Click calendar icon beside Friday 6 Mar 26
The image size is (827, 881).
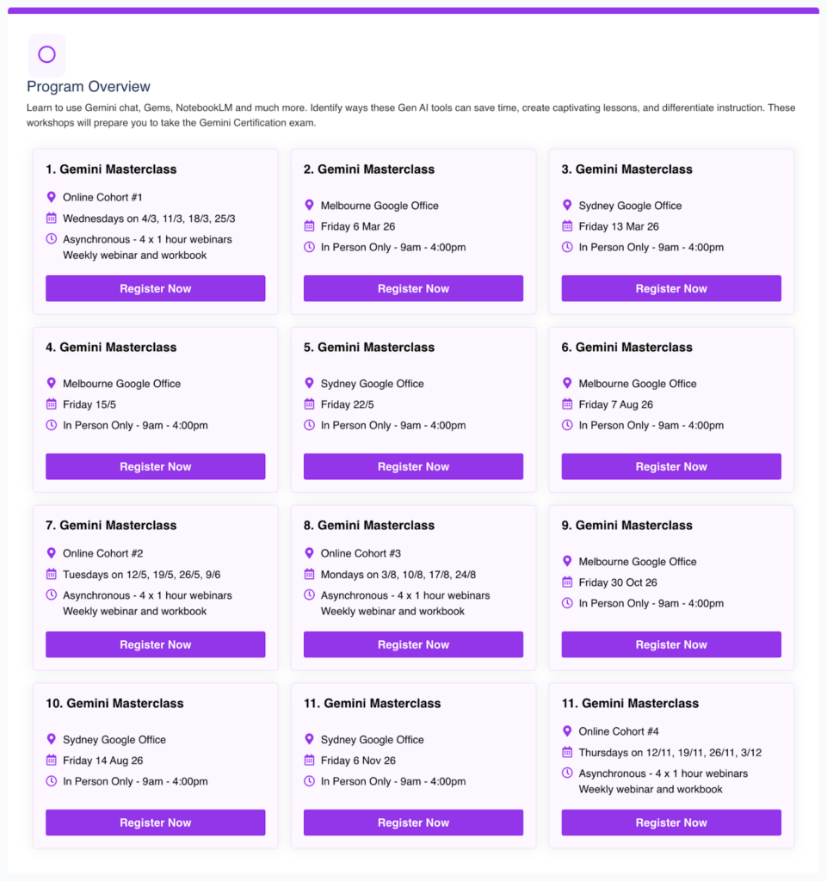coord(309,226)
